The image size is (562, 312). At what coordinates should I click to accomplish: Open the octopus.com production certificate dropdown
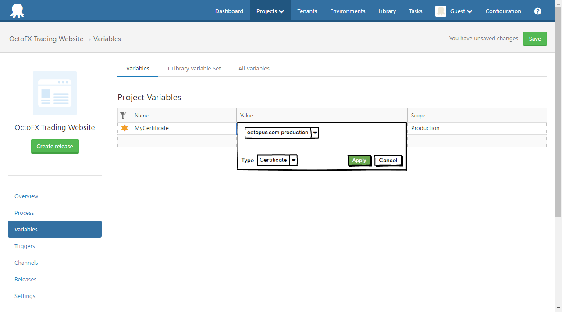(315, 133)
